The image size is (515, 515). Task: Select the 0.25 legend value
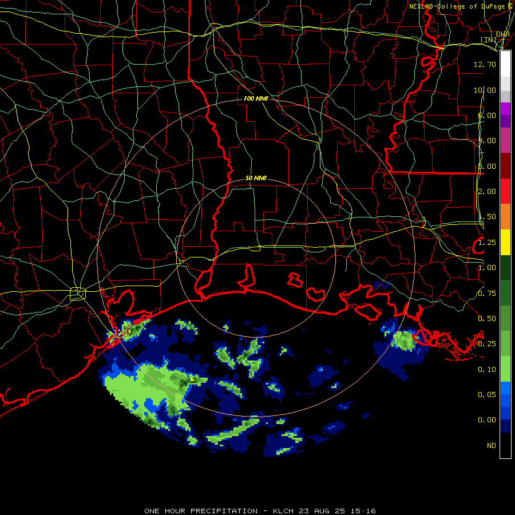tap(487, 344)
